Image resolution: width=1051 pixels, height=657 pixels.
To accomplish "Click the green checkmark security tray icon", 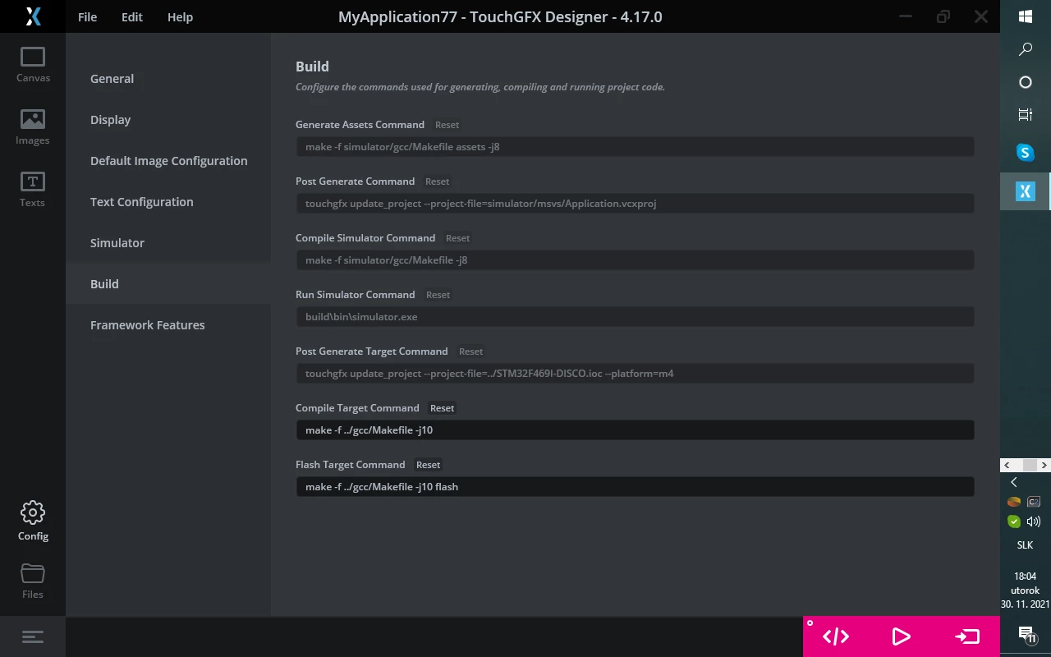I will click(1014, 521).
